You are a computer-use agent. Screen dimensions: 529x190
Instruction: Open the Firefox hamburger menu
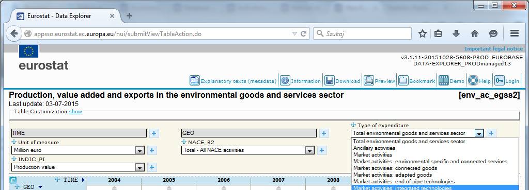tap(514, 33)
